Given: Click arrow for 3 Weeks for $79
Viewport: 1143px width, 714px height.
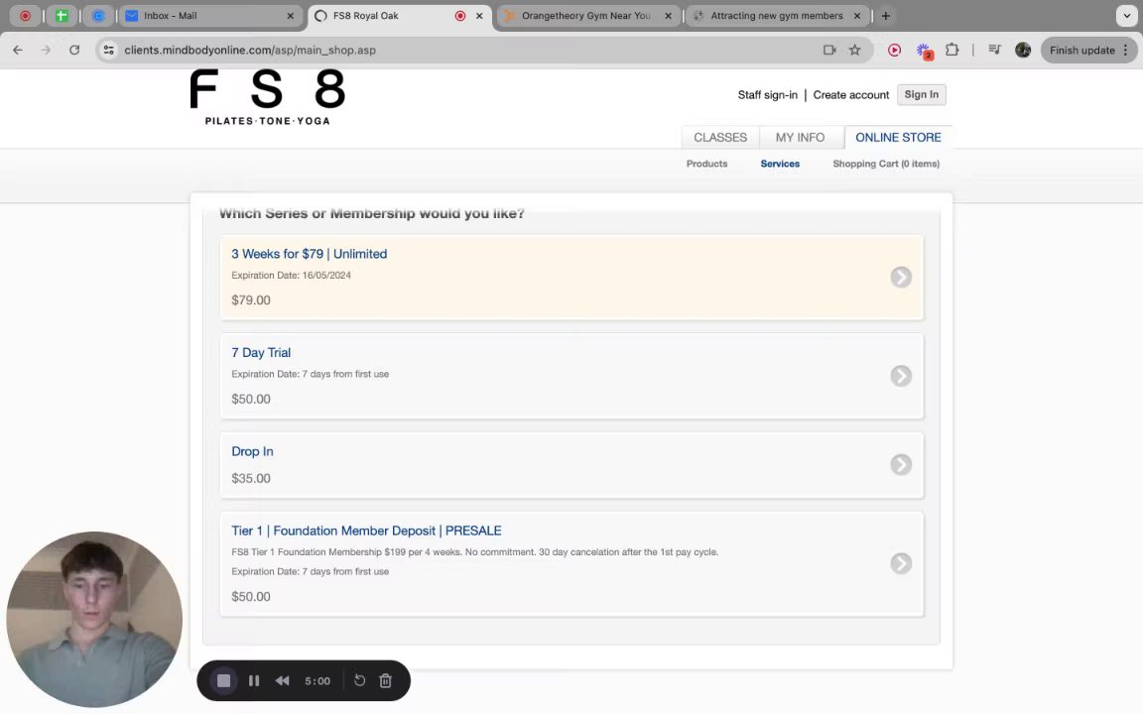Looking at the screenshot, I should [x=901, y=277].
